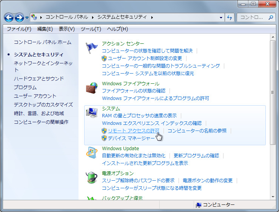The height and width of the screenshot is (212, 279).
Task: Click 自動更新の有効化または無効化
Action: [134, 156]
